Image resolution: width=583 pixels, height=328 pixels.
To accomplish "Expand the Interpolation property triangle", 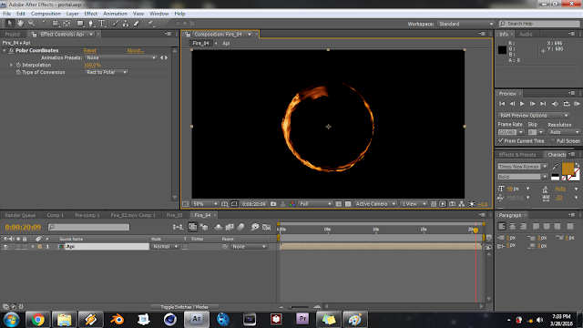I will pyautogui.click(x=11, y=65).
